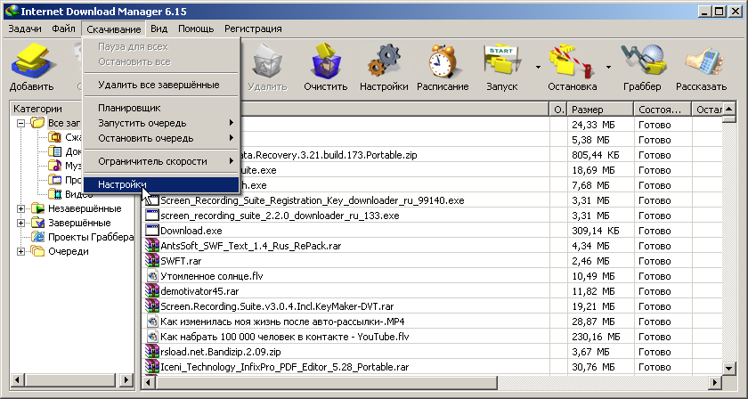Image resolution: width=748 pixels, height=399 pixels.
Task: Open the Регистрация menu
Action: 253,28
